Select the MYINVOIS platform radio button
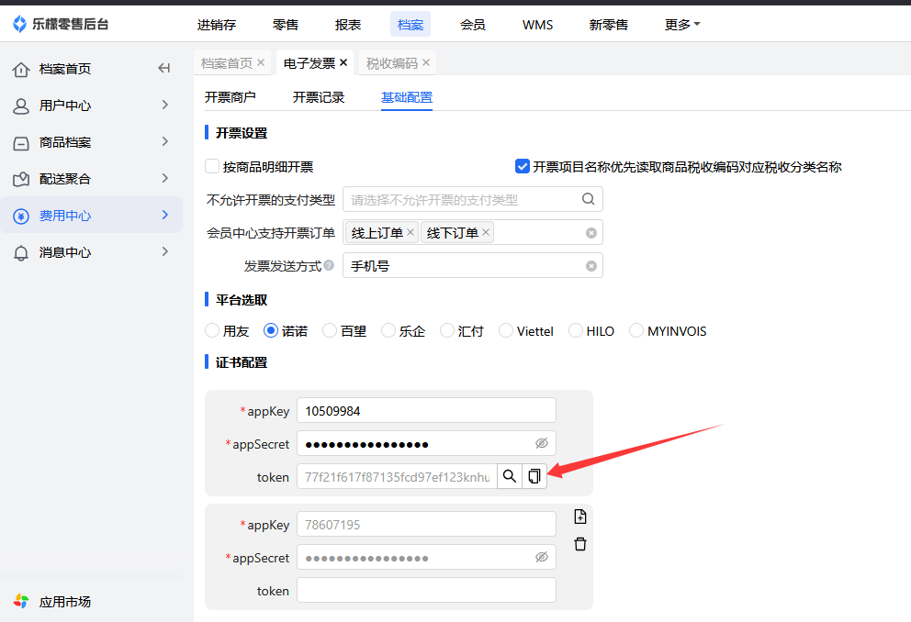Screen dimensions: 911x622 click(636, 331)
